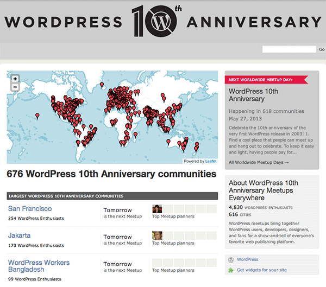Viewport: 326px width, 287px height.
Task: Open the San Francisco community link
Action: pos(30,208)
